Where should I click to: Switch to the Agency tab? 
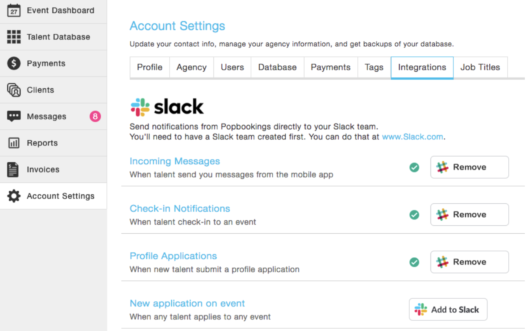[x=191, y=67]
